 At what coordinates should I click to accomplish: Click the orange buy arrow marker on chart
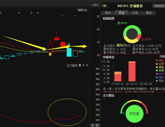click(50, 54)
